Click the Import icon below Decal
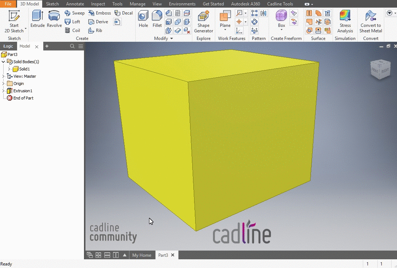 pos(117,22)
